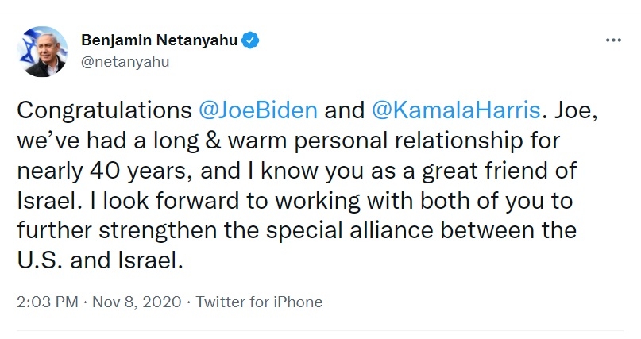641x339 pixels.
Task: Open the @netanyahu handle link
Action: [x=125, y=60]
